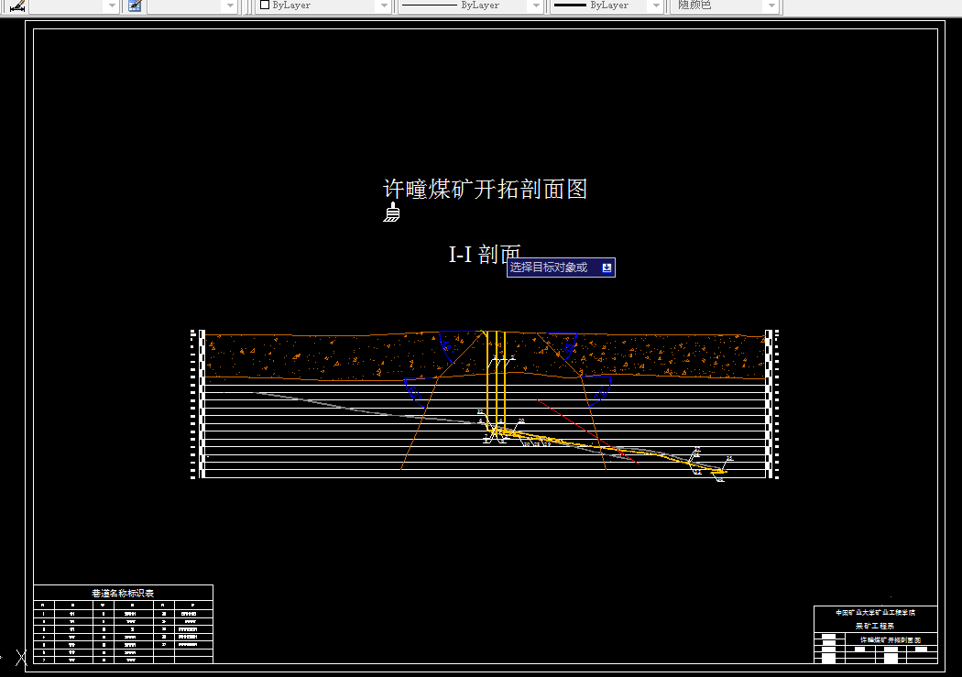Select the small 许疃煤矿开拓剖面图 title block text
962x677 pixels.
tap(891, 640)
